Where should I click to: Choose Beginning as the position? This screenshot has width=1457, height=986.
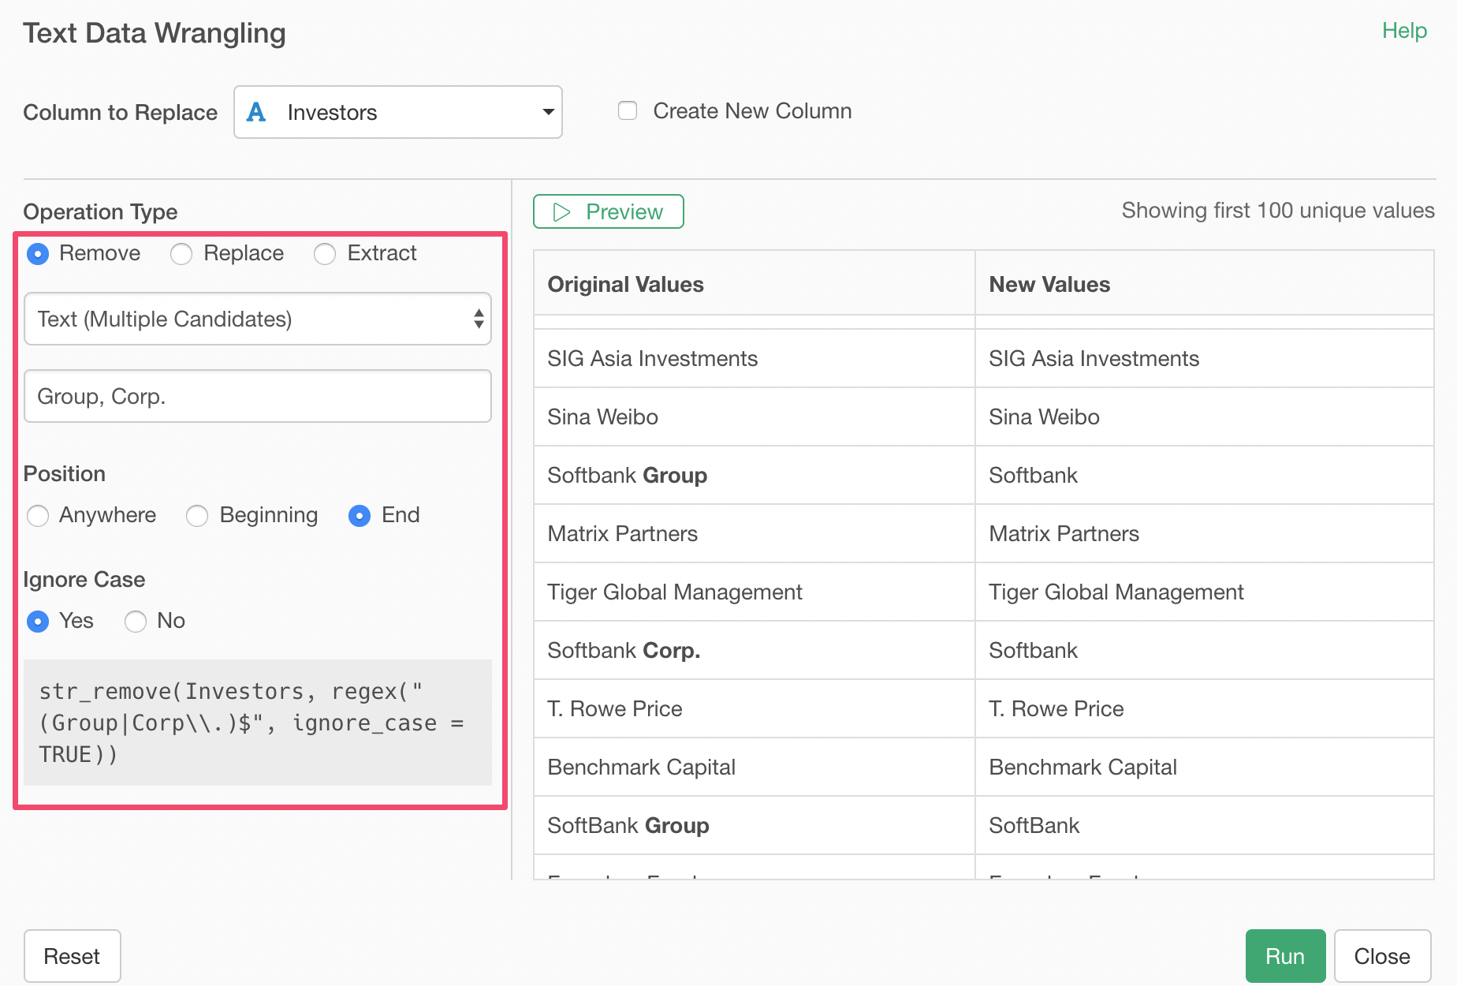point(197,515)
